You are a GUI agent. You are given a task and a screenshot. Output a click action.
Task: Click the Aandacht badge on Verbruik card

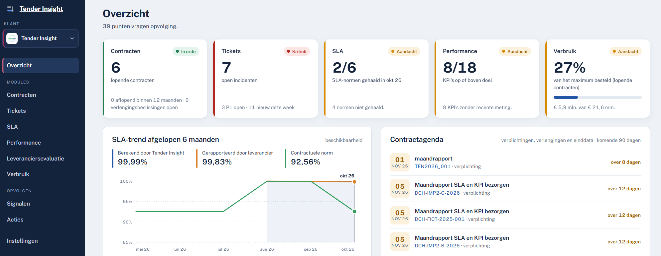tap(625, 51)
